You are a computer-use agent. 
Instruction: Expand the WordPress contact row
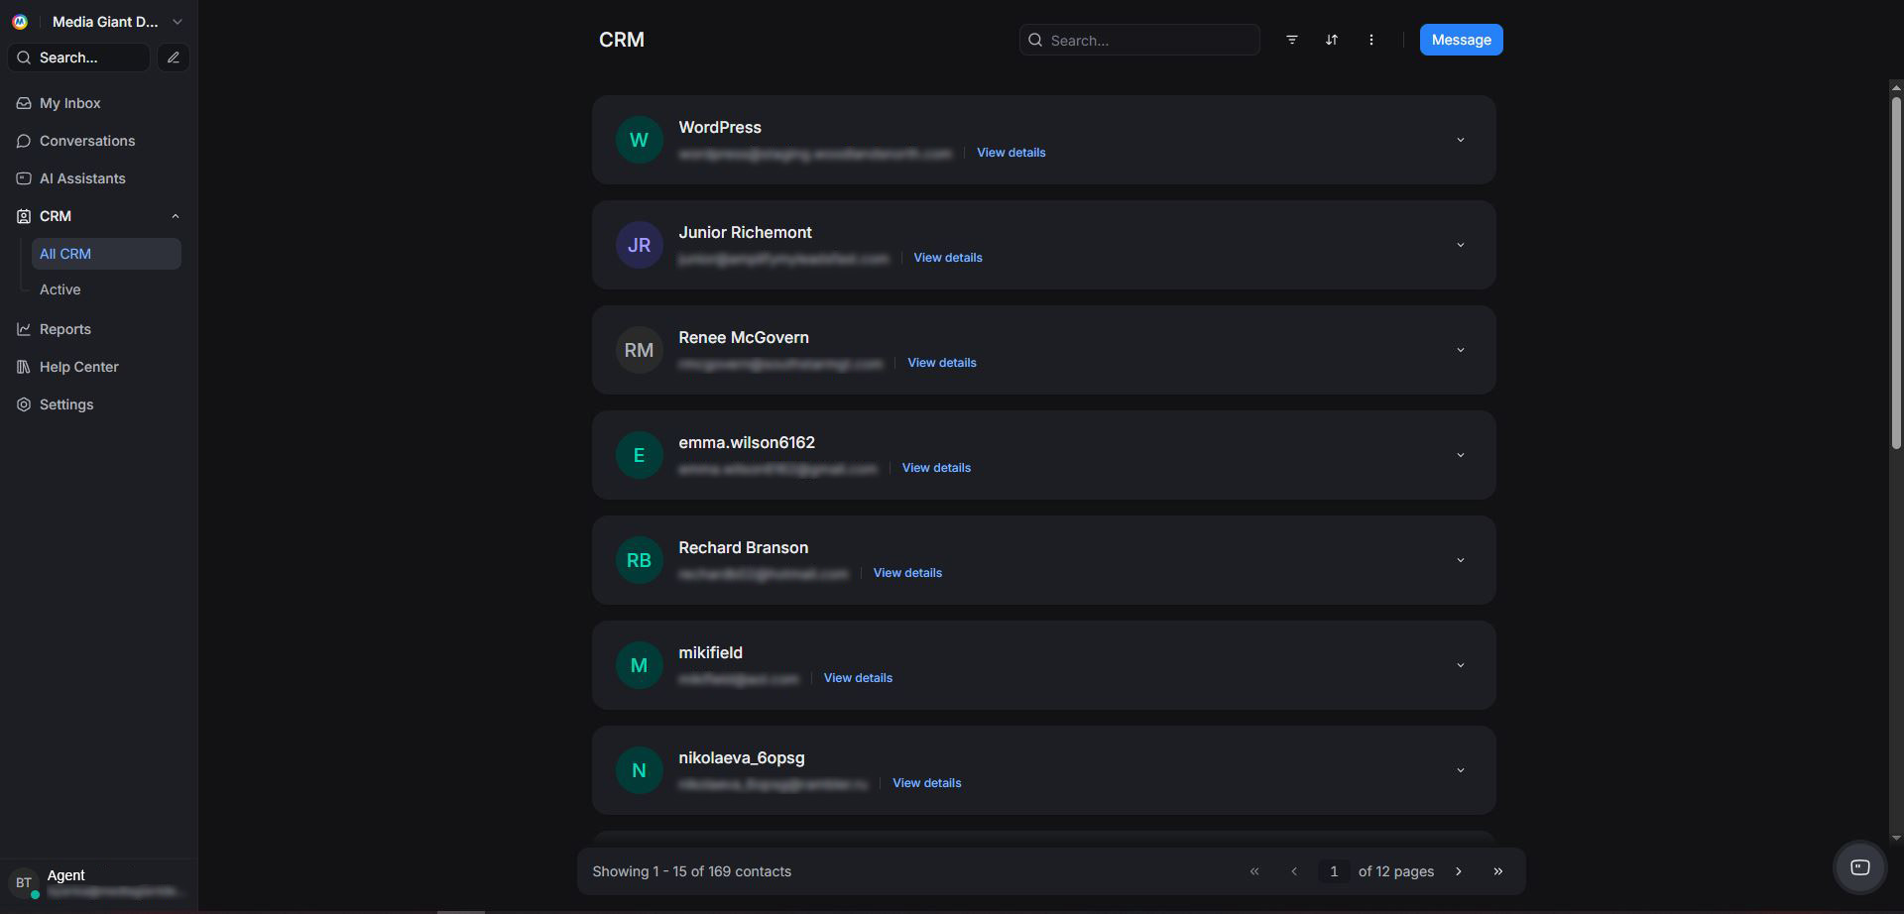click(x=1460, y=139)
